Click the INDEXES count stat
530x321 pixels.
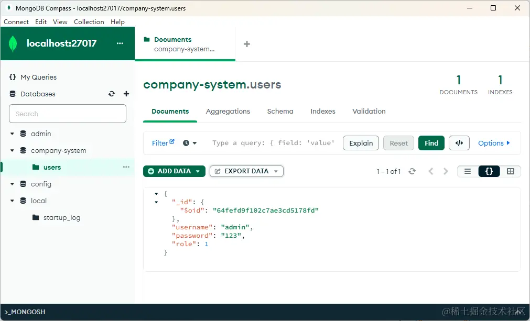[500, 85]
